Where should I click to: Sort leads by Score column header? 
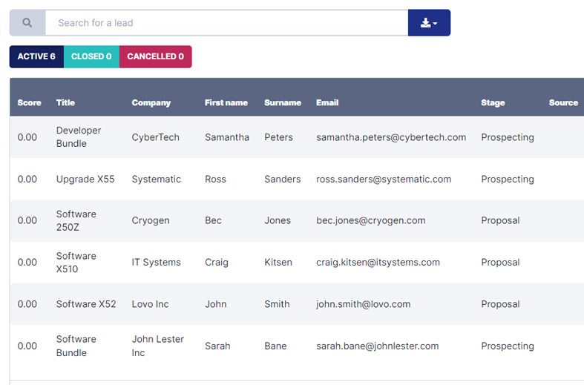click(x=30, y=103)
